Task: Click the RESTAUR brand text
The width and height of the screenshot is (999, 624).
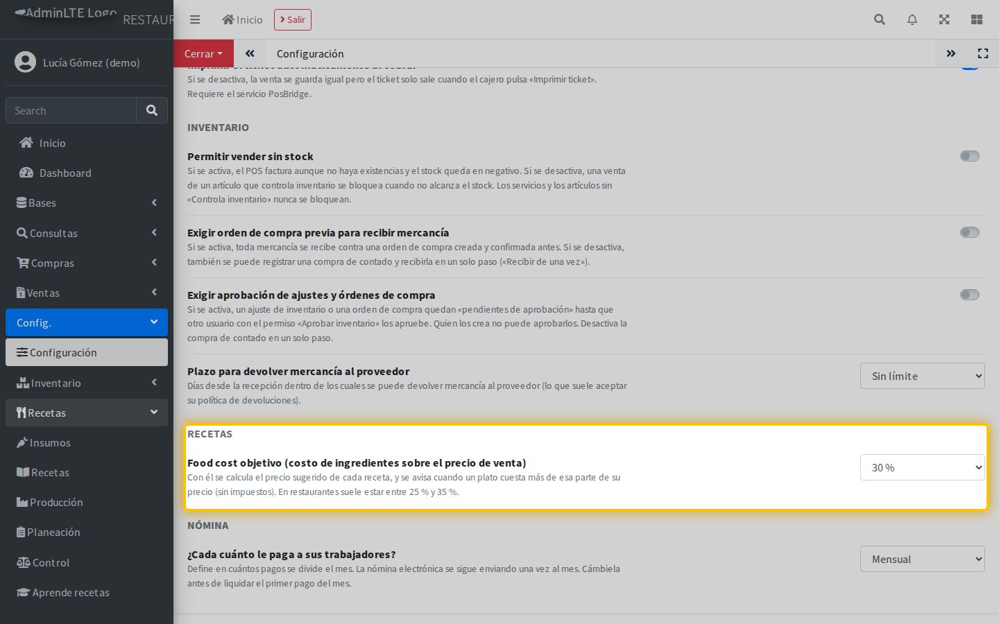Action: pyautogui.click(x=148, y=19)
